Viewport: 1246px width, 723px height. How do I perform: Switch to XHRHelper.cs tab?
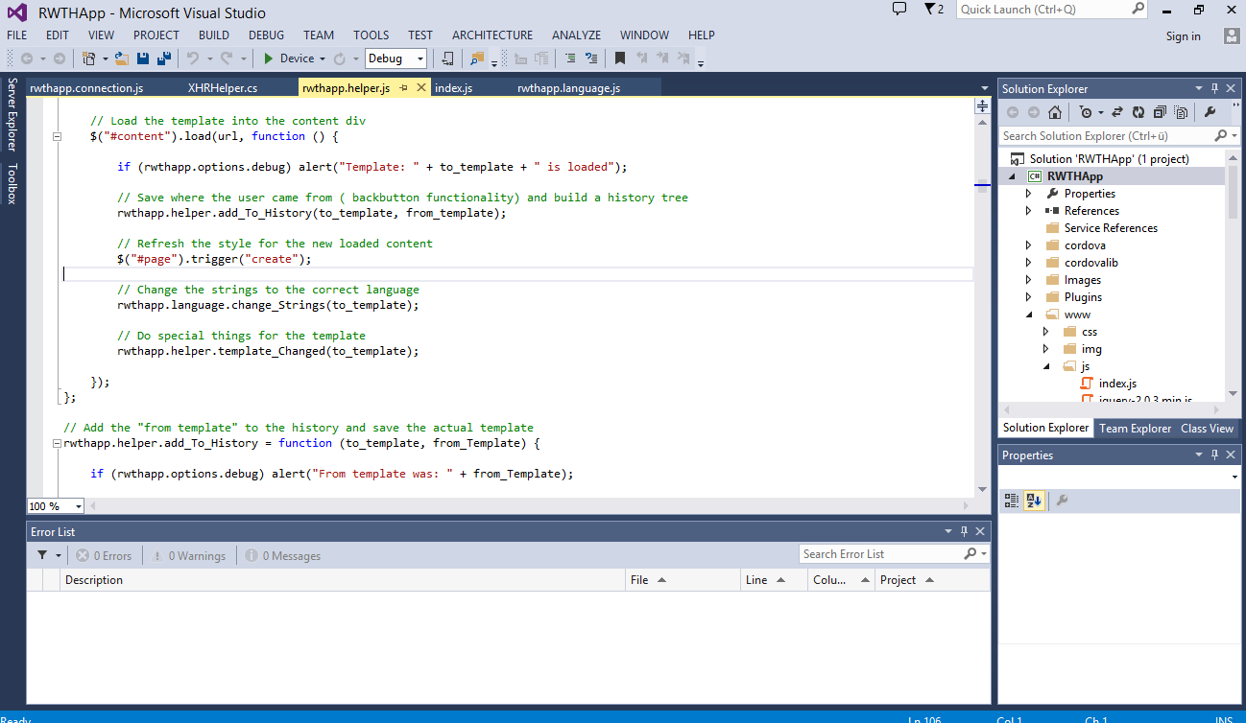click(223, 88)
